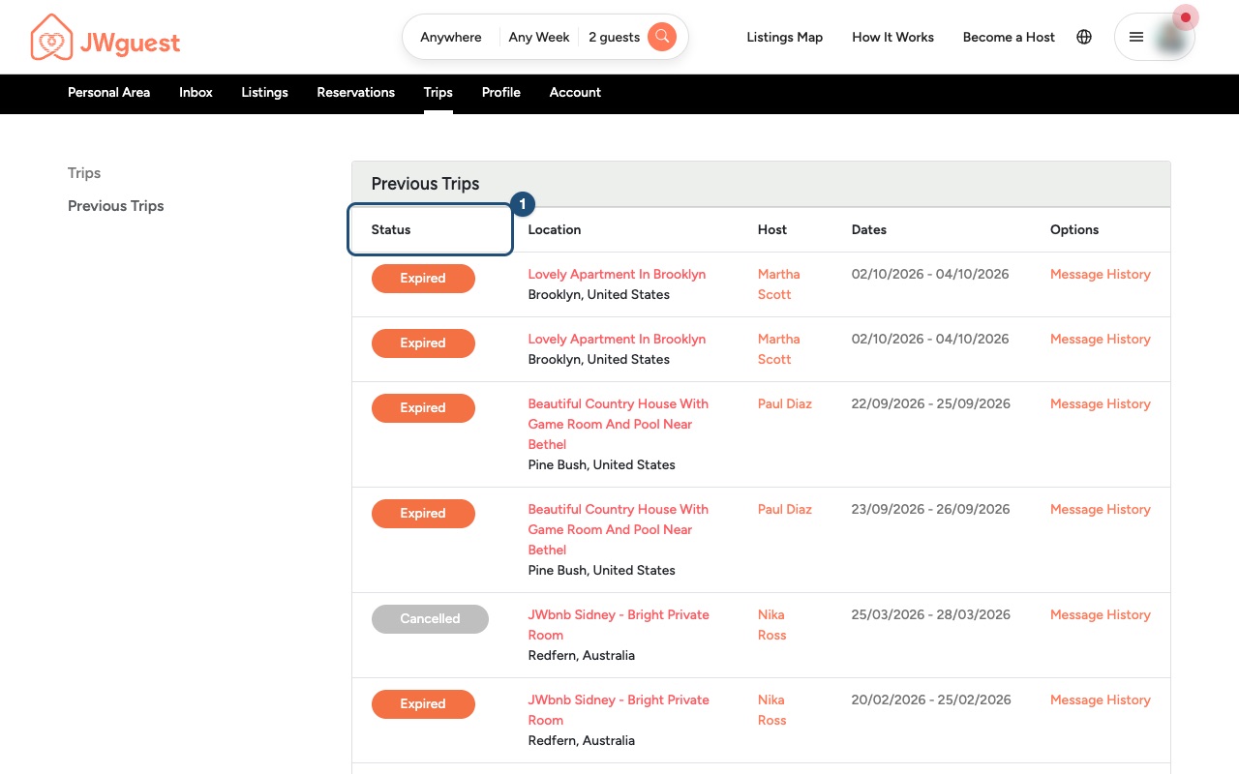Select the Anywhere search field
Viewport: 1239px width, 774px height.
[x=451, y=37]
